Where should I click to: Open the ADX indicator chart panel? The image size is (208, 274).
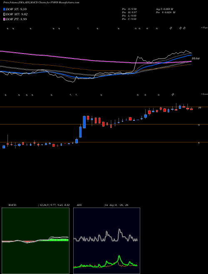[106, 241]
